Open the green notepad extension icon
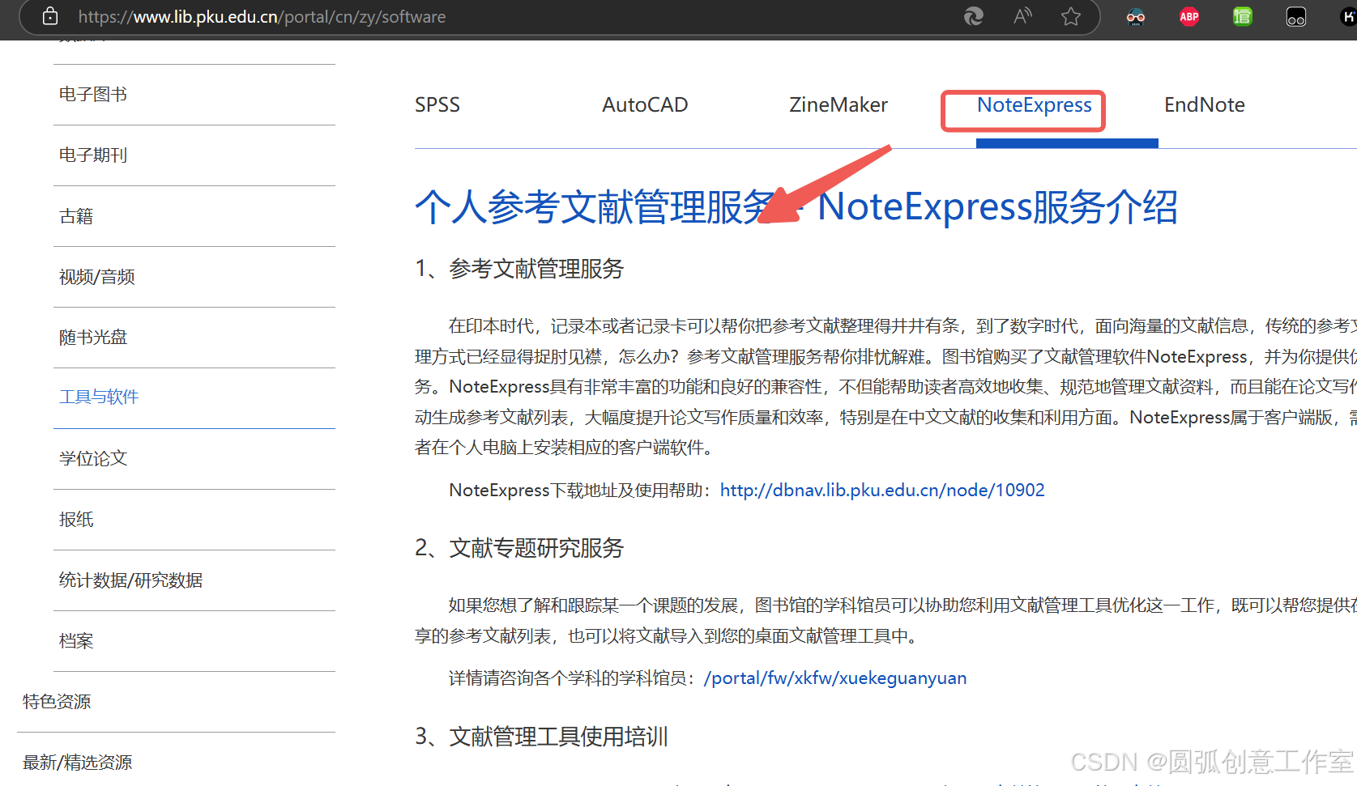Screen dimensions: 1357x786 (x=1242, y=16)
